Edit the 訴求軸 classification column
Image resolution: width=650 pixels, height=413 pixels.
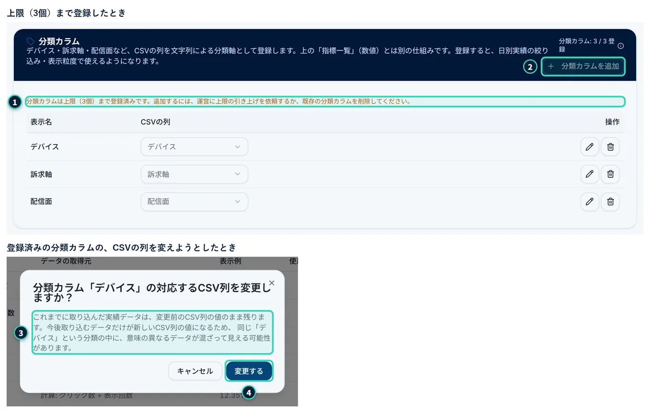coord(589,174)
